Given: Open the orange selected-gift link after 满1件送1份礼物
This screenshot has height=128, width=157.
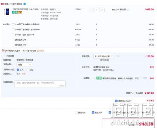Looking at the screenshot, I should pyautogui.click(x=41, y=51).
